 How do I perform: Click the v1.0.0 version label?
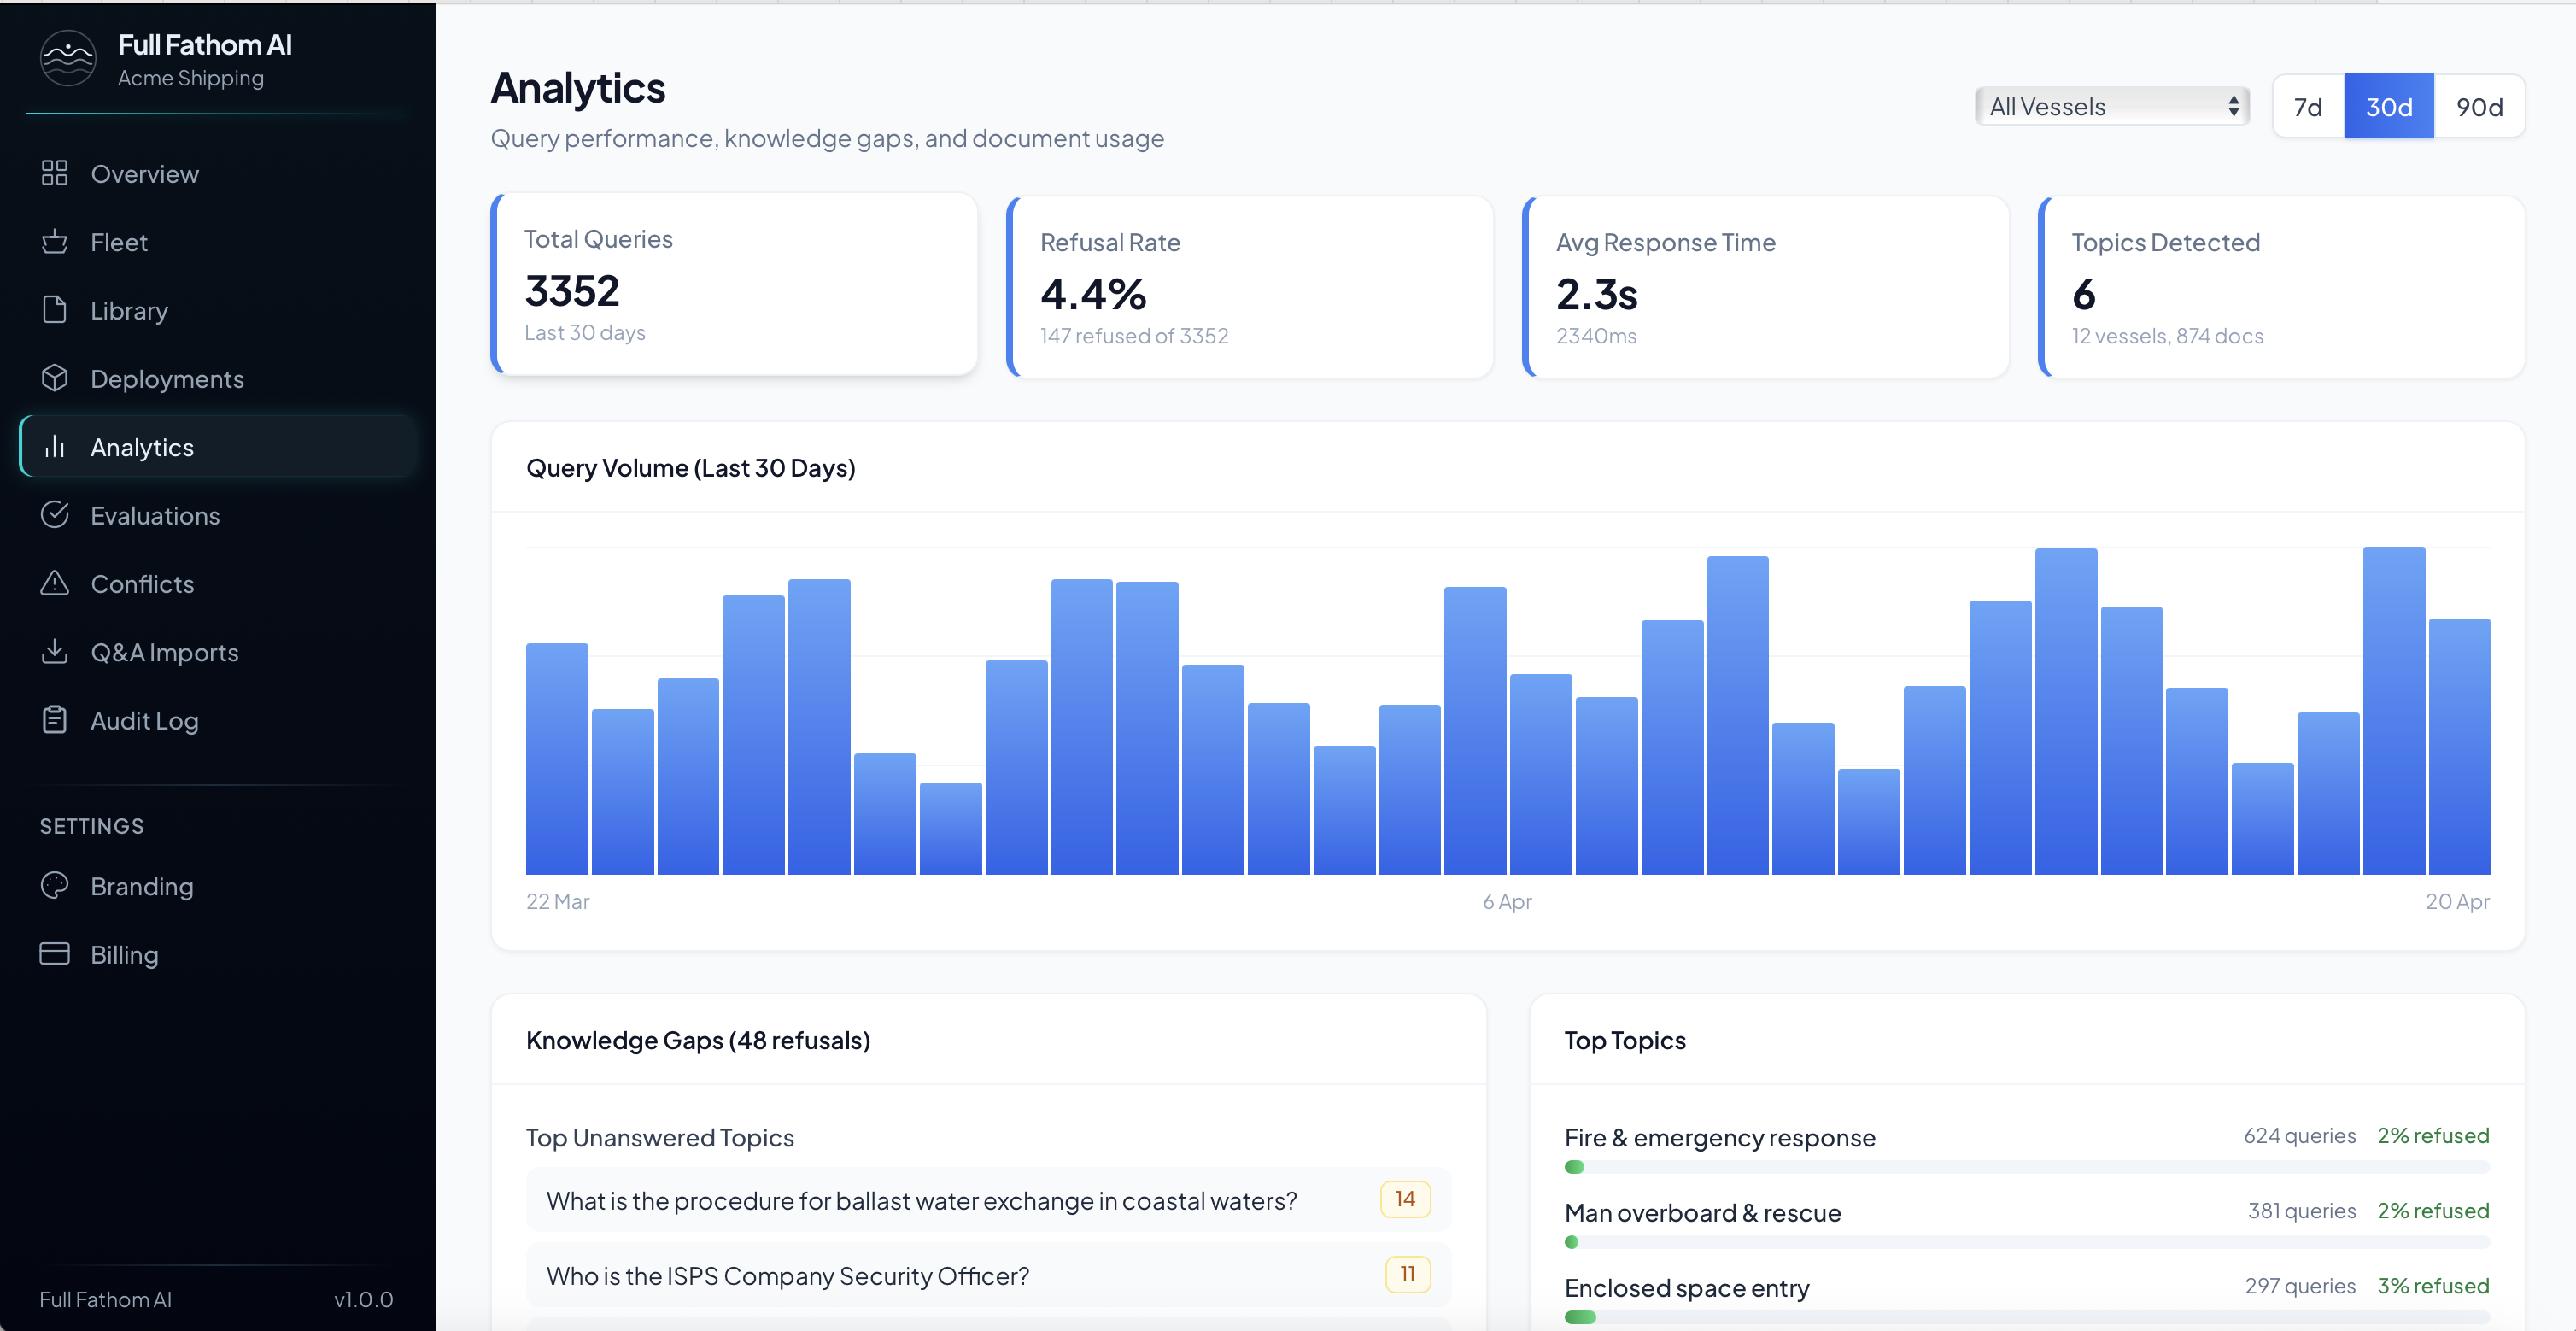point(363,1299)
